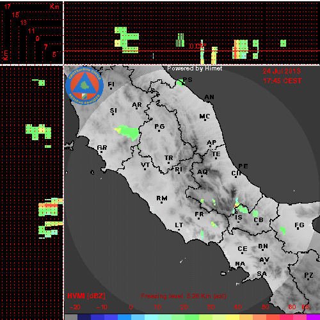Viewport: 320px width, 320px height.
Task: Select the PZ city marker
Action: 308,279
